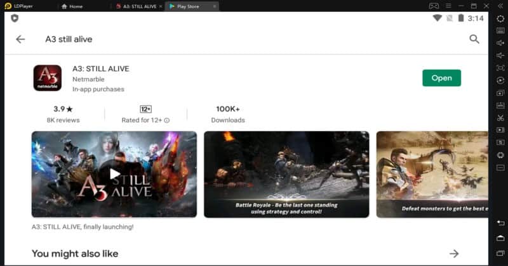The height and width of the screenshot is (266, 508).
Task: Click the Wi-Fi status icon
Action: [x=437, y=18]
